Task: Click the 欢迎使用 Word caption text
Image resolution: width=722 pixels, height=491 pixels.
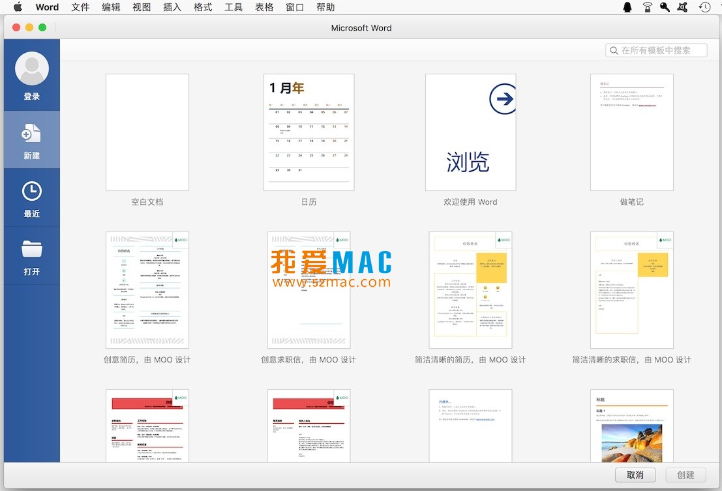Action: tap(471, 202)
